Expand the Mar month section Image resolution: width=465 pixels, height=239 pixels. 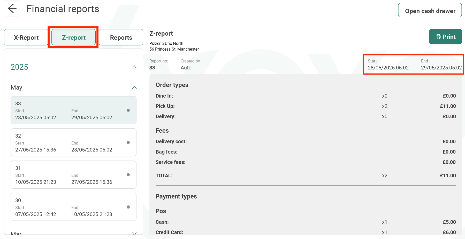[x=134, y=233]
